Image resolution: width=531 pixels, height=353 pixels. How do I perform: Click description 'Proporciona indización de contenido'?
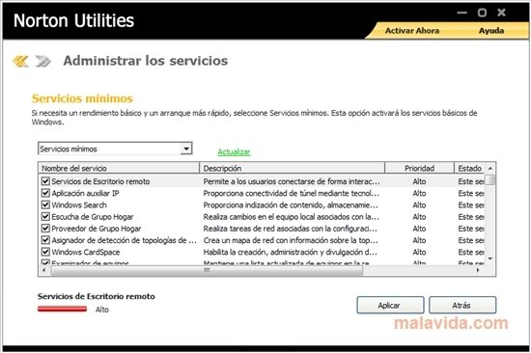point(291,205)
